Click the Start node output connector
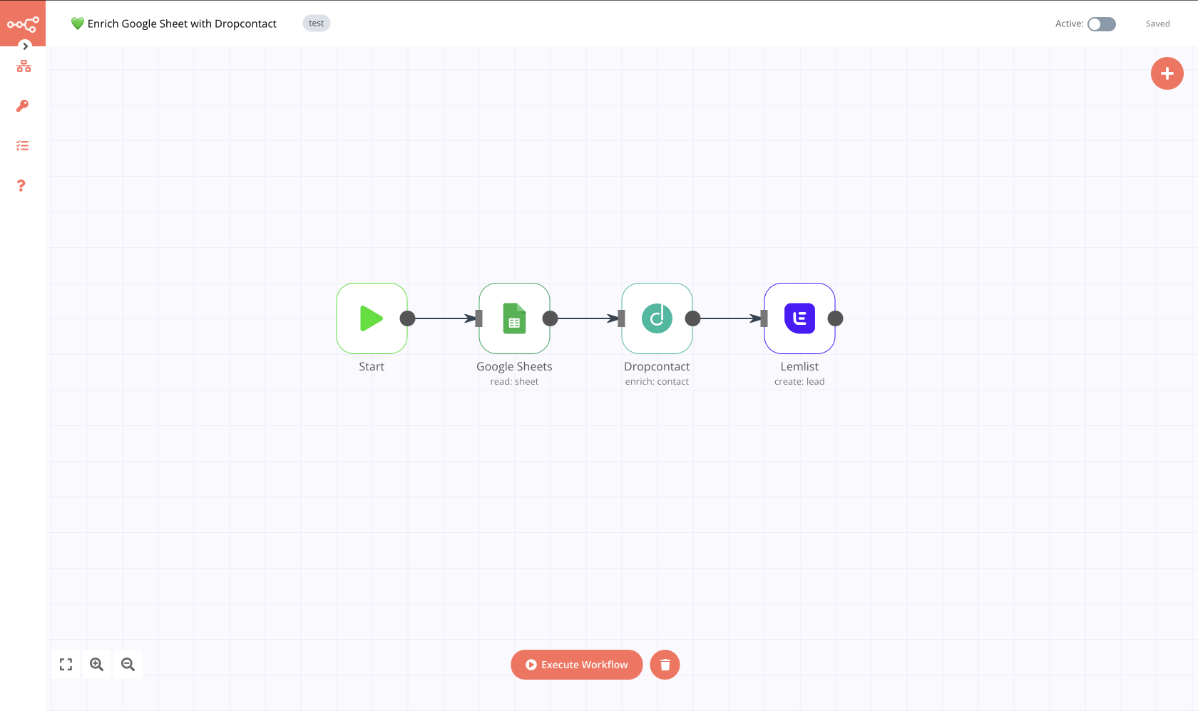This screenshot has height=711, width=1198. [x=407, y=318]
